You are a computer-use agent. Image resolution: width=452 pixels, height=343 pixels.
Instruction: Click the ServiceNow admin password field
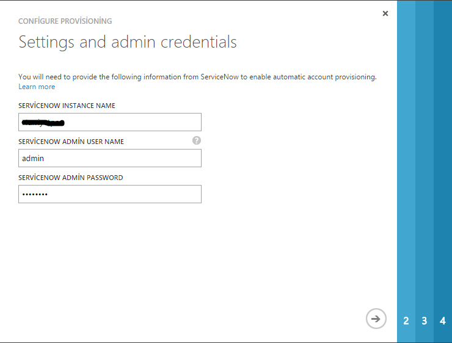point(110,194)
